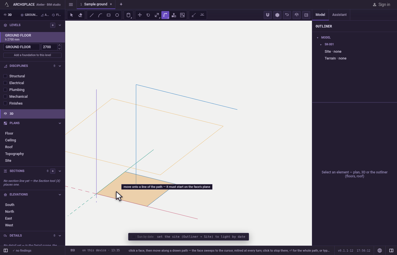The image size is (397, 255).
Task: Enable the Mechanical discipline checkbox
Action: 5,96
